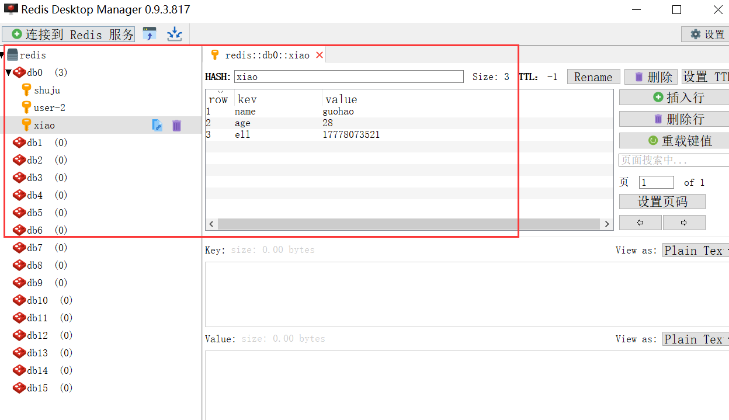
Task: Click the page number input field
Action: pos(657,182)
